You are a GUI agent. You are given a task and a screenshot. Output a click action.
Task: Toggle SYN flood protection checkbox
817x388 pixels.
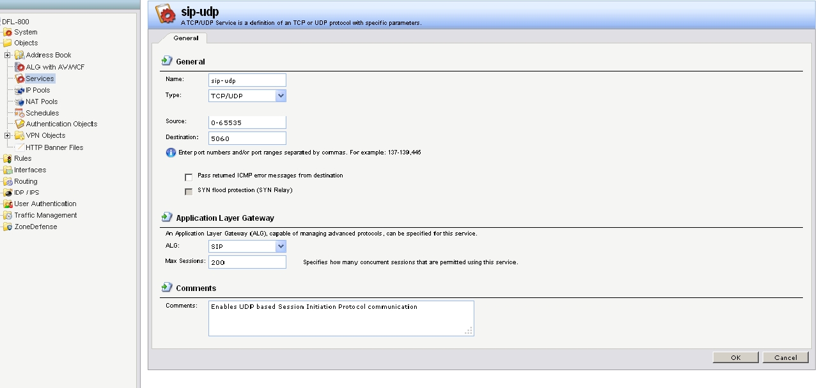tap(189, 191)
